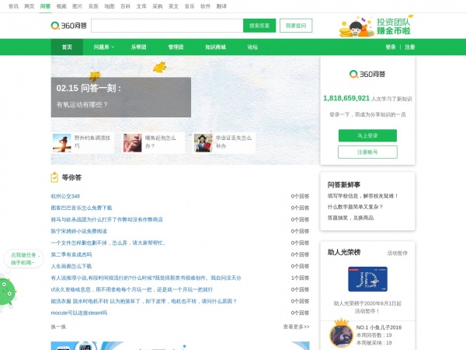466x350 pixels.
Task: Click the 点我做任务 抽手机哦 bubble
Action: click(x=24, y=259)
